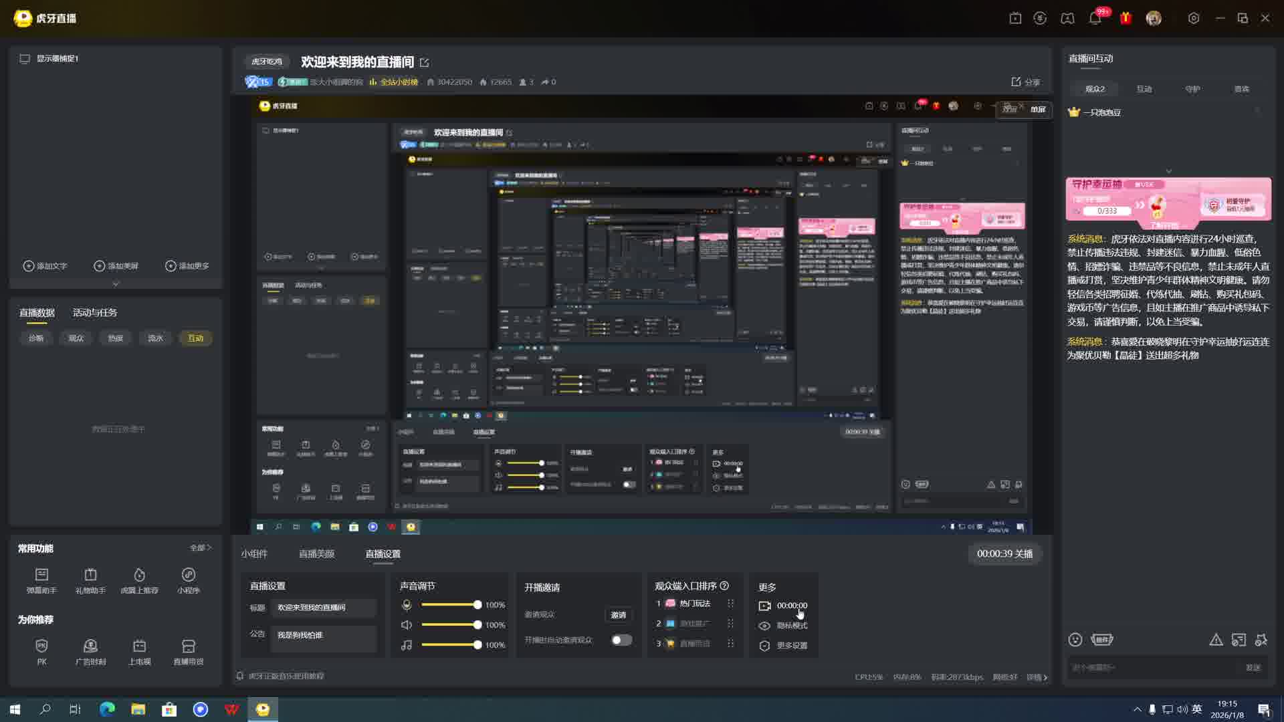
Task: Stop streaming with 关播 button
Action: coord(1004,554)
